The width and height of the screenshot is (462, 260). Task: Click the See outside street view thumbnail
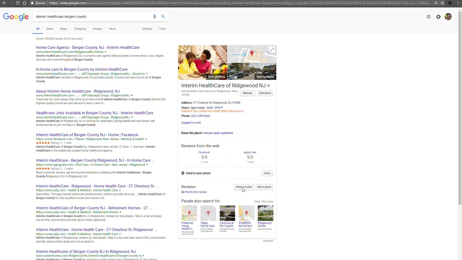[252, 71]
